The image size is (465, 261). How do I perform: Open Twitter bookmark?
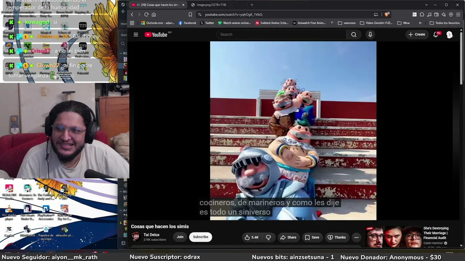coord(207,23)
